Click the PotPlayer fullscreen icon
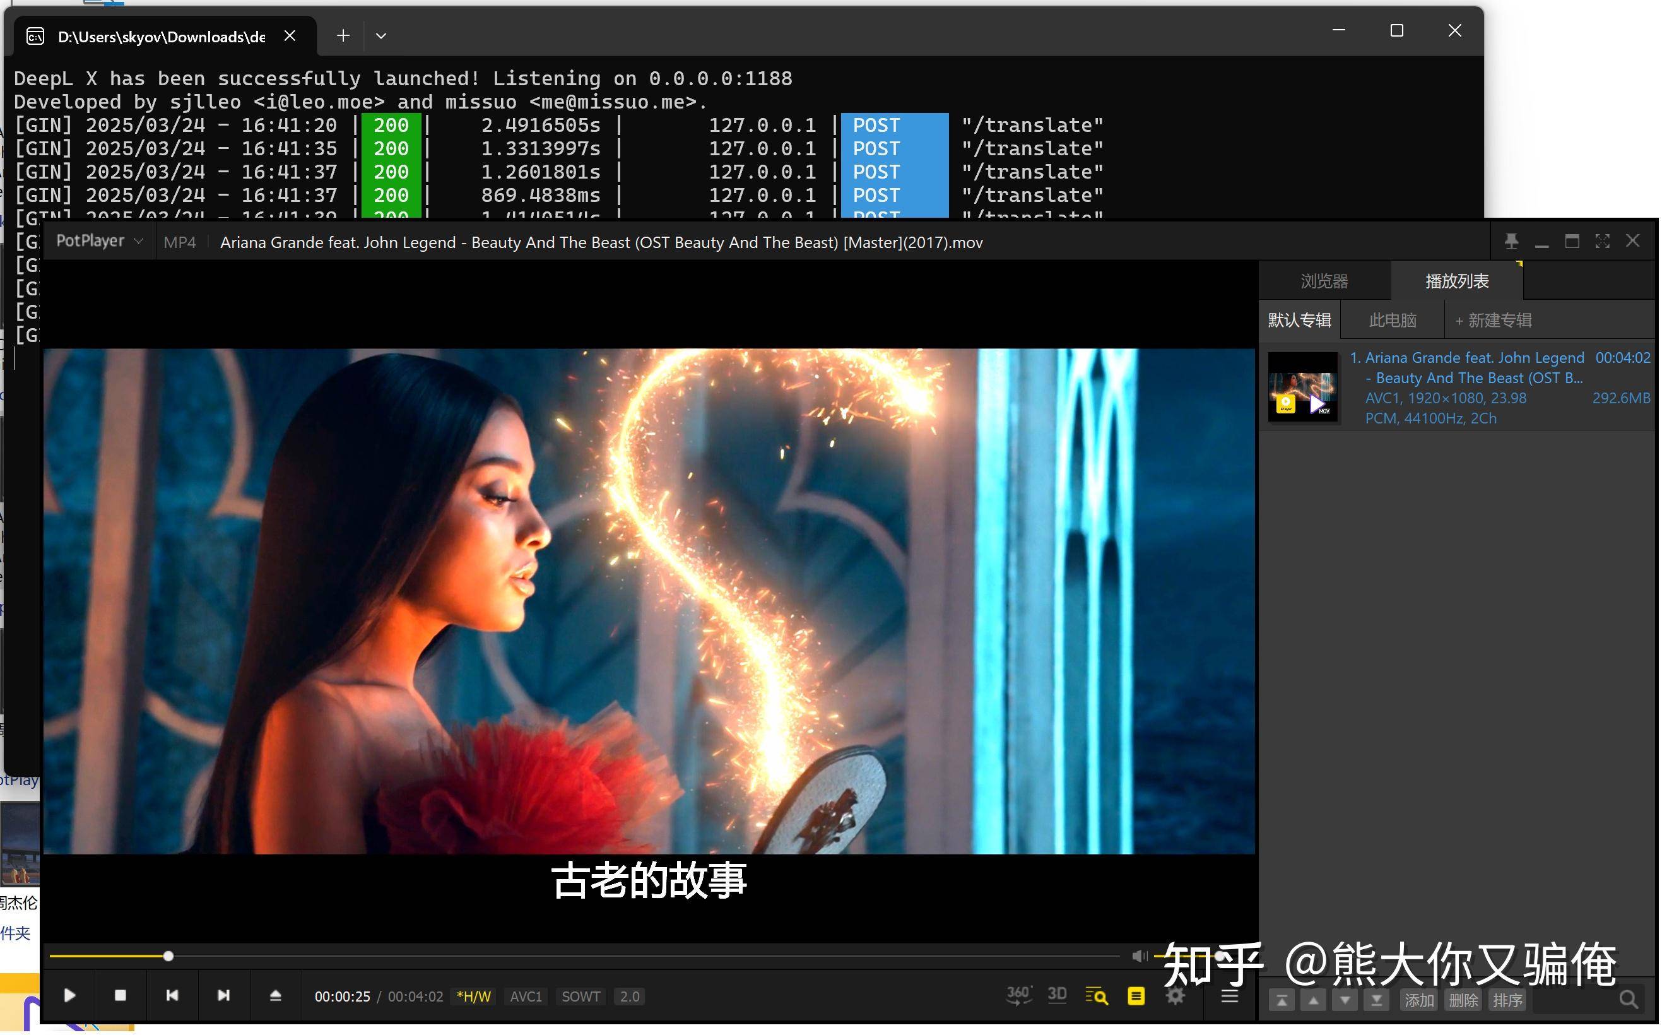 (x=1603, y=241)
